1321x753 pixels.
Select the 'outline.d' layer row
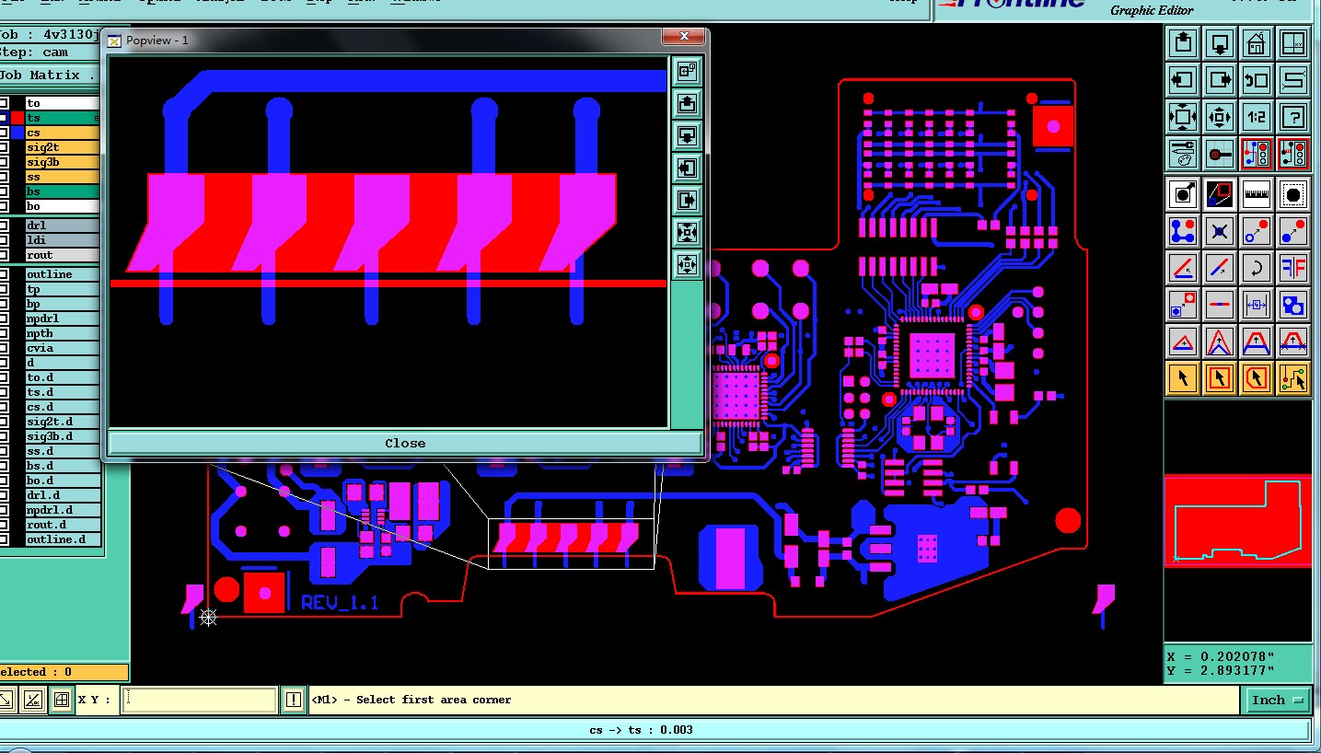pos(62,539)
